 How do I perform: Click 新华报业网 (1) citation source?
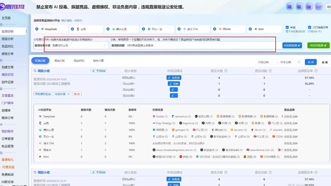[220, 137]
